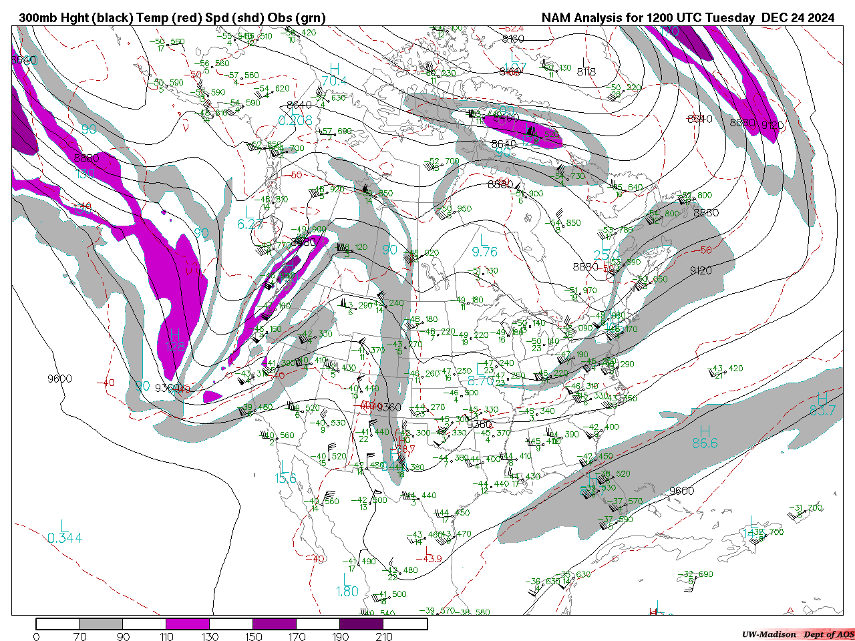Click the L 1.80 low marker
Image resolution: width=855 pixels, height=641 pixels.
point(347,585)
